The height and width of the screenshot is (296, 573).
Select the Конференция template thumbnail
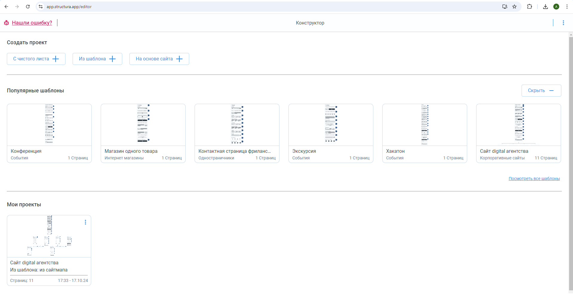click(x=49, y=125)
